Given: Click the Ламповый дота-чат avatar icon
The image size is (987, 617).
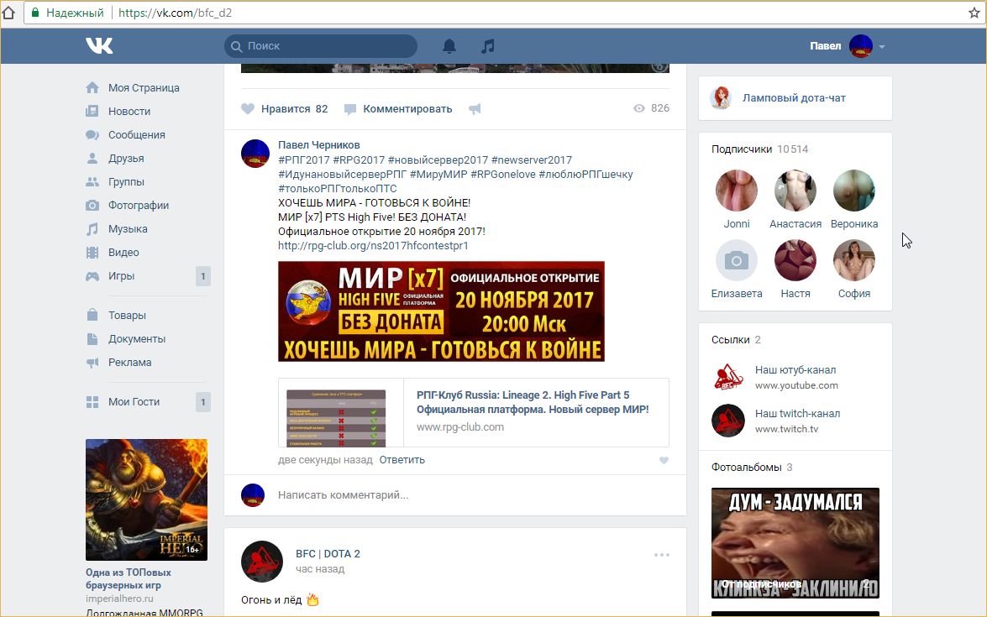Looking at the screenshot, I should pos(722,98).
